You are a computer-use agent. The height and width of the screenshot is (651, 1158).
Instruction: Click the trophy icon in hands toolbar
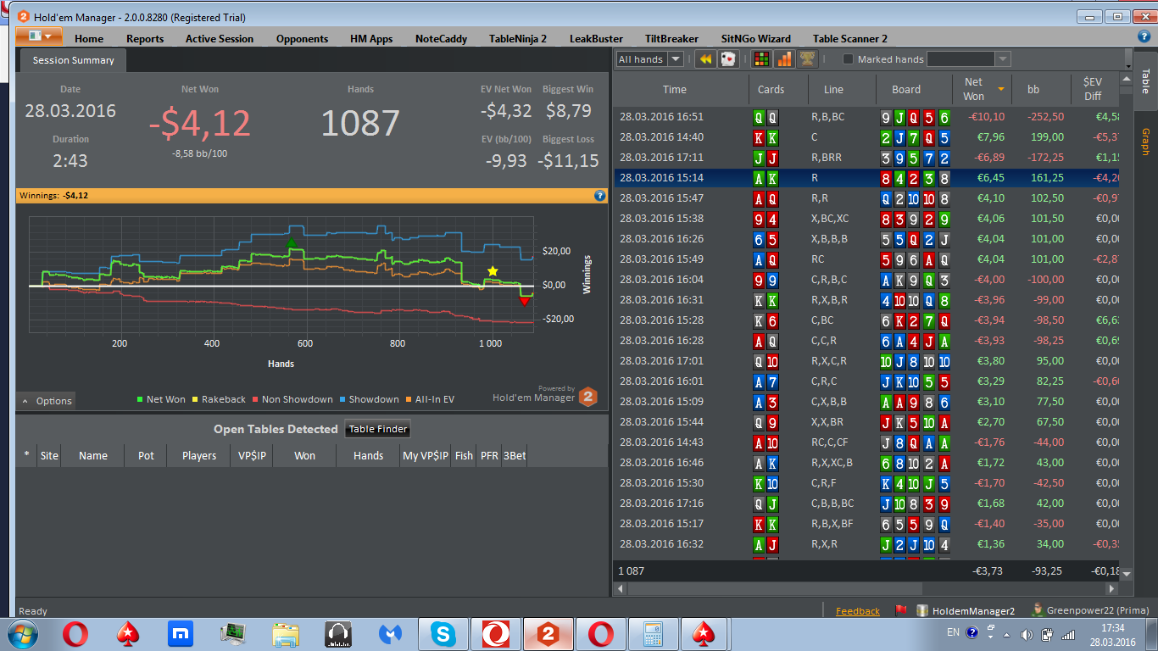[807, 59]
